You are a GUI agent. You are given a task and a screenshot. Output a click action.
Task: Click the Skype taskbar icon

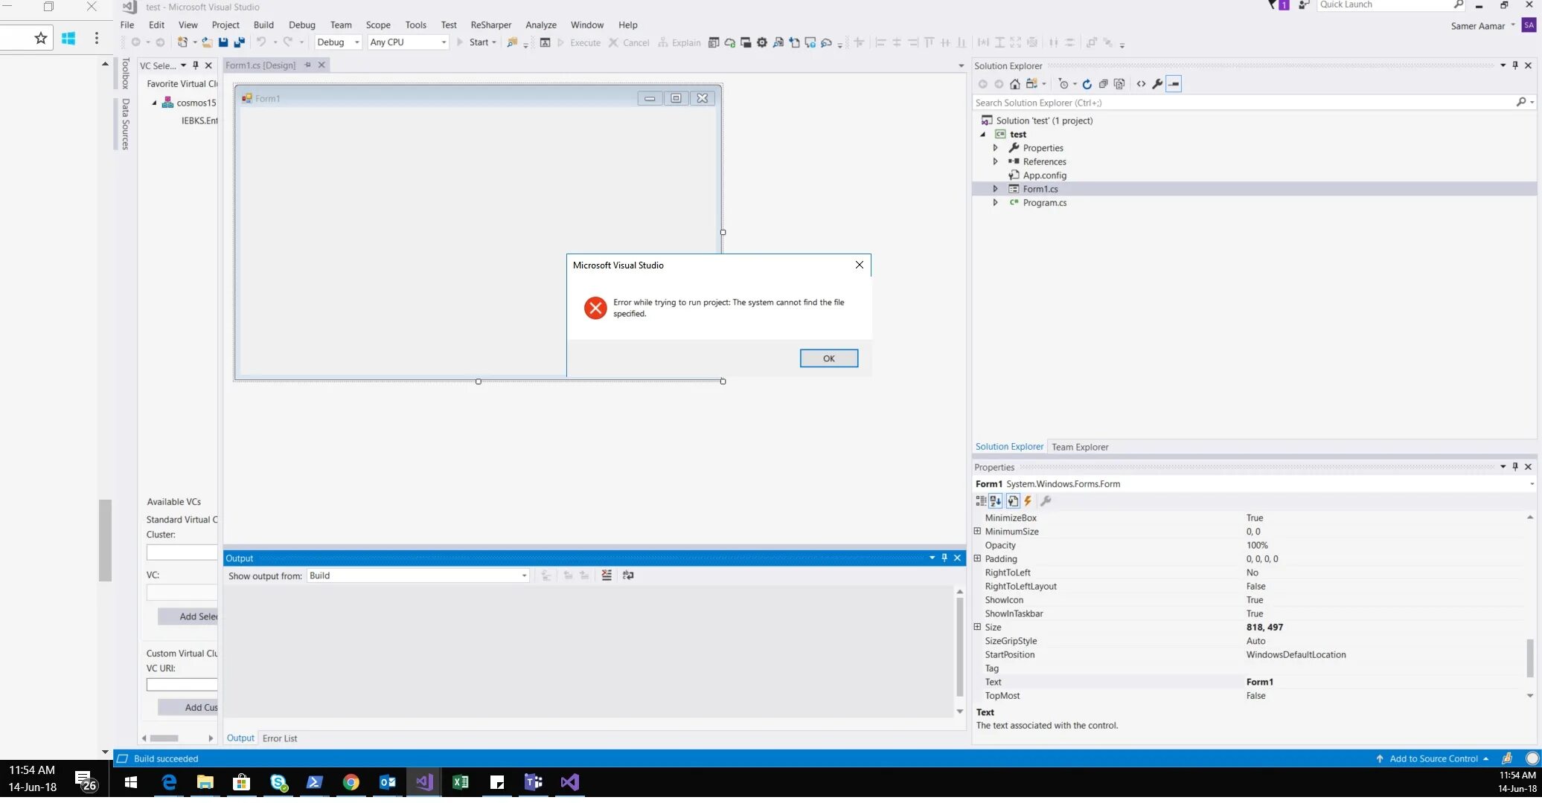(x=278, y=782)
